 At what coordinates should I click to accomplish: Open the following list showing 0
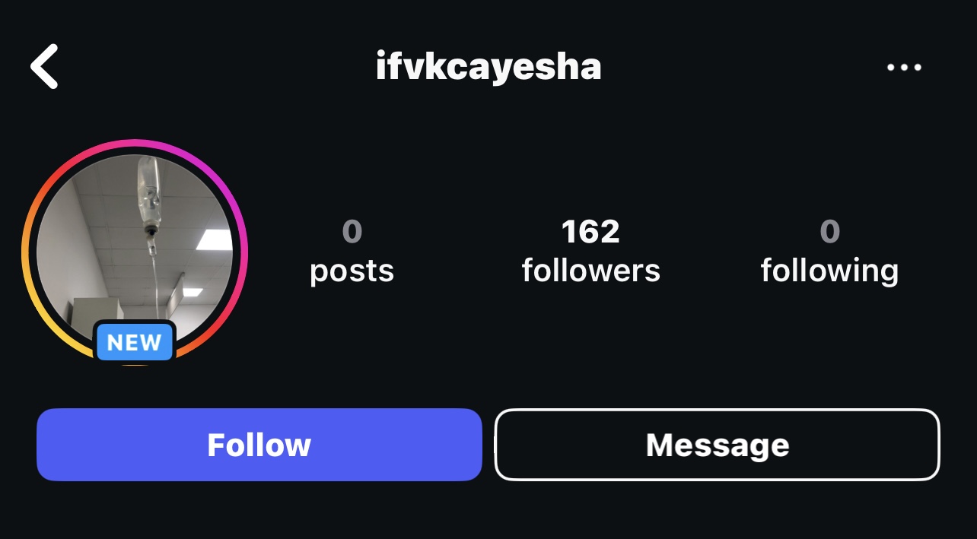point(829,251)
